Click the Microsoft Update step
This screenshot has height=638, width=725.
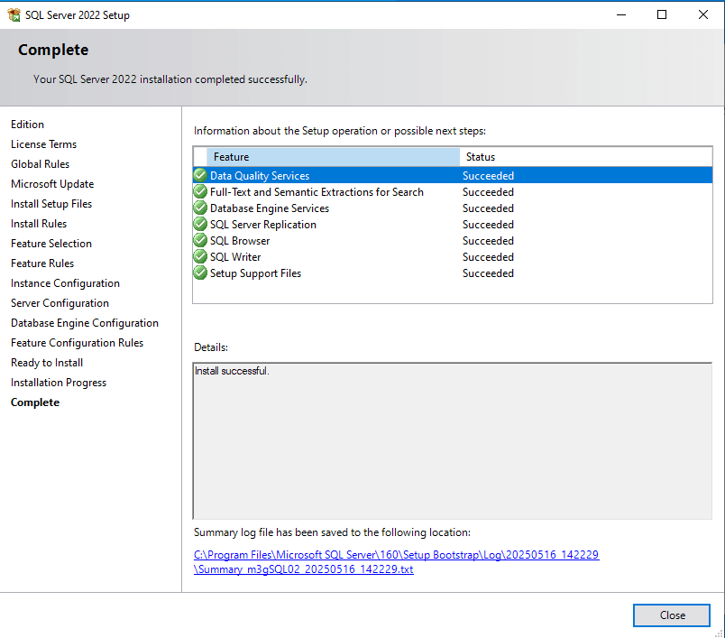click(x=52, y=184)
